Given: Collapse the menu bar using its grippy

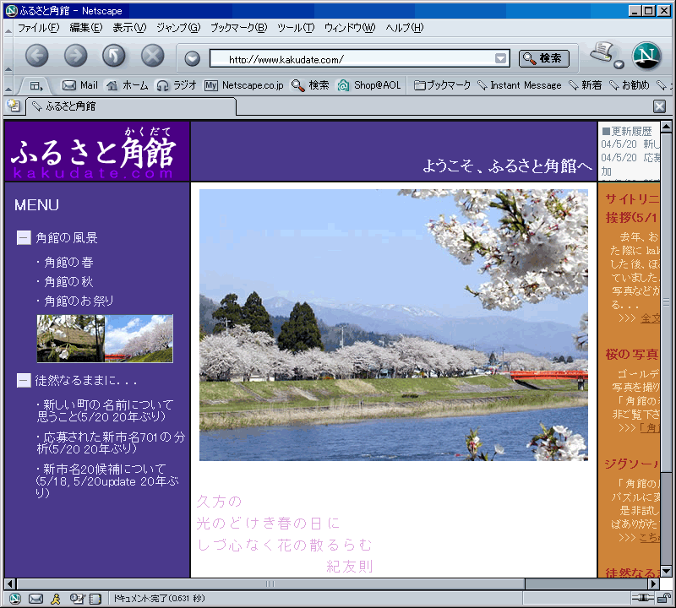Looking at the screenshot, I should click(8, 30).
